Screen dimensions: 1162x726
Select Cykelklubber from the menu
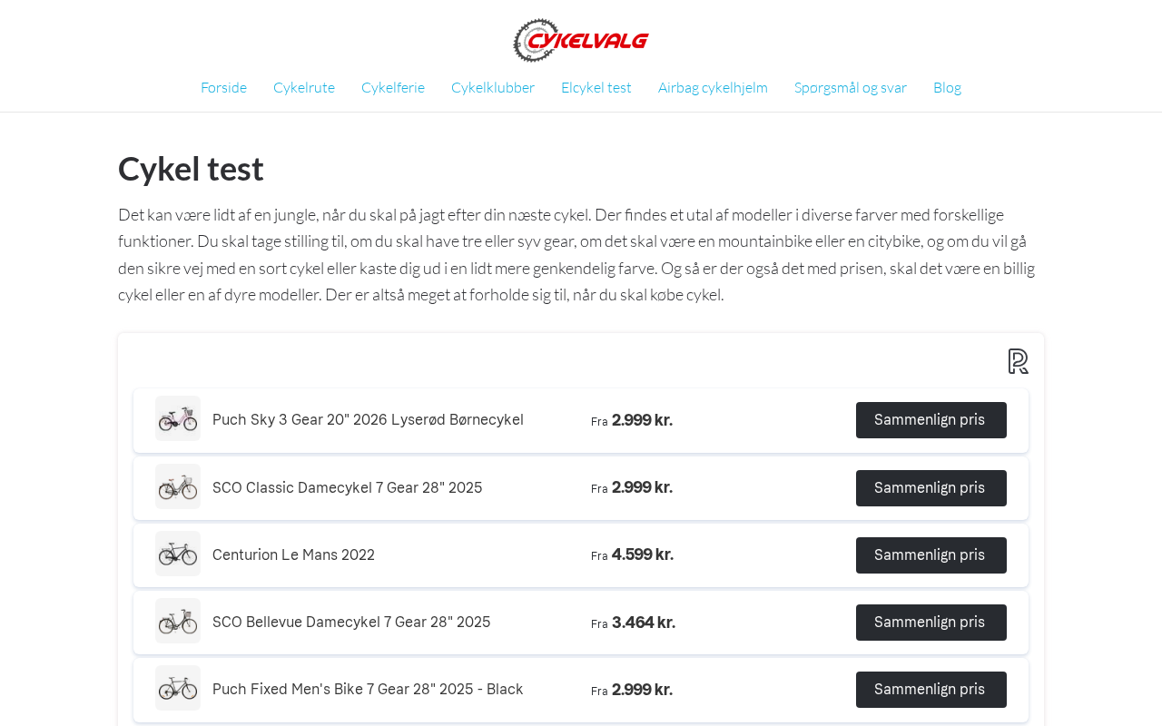pyautogui.click(x=493, y=87)
